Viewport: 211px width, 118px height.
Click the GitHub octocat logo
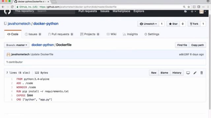point(7,12)
